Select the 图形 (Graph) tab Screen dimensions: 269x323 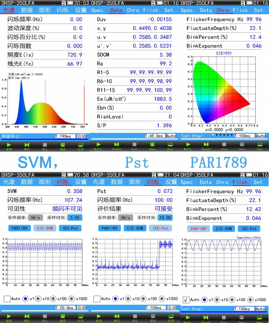pyautogui.click(x=45, y=10)
